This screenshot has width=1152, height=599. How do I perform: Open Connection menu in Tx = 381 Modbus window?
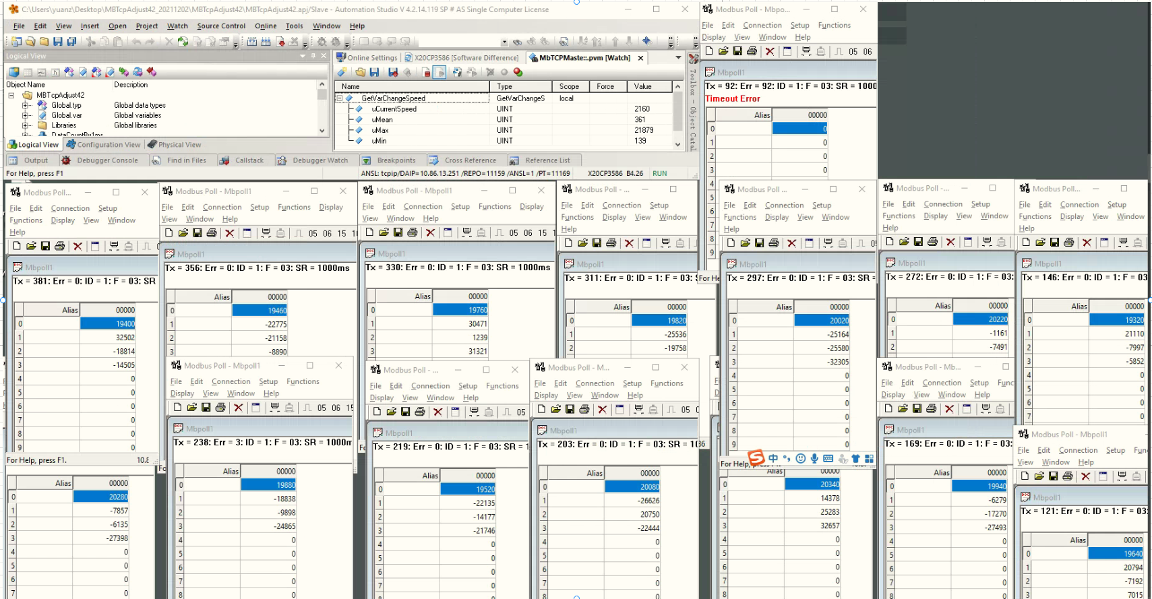pyautogui.click(x=70, y=209)
